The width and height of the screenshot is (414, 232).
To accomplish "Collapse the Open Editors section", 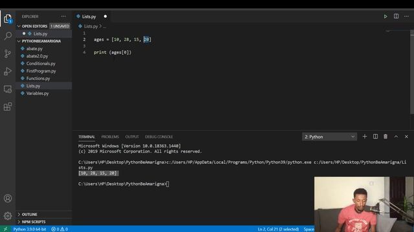I will 43,26.
